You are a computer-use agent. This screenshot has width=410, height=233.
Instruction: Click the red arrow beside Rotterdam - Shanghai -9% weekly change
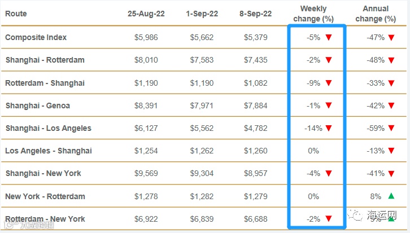coord(328,83)
